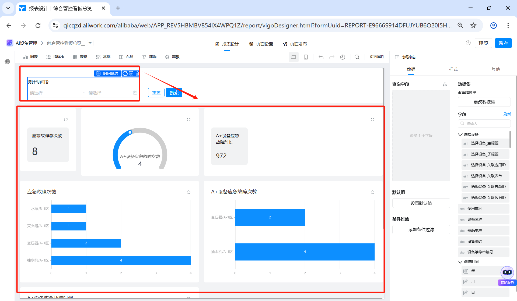
Task: Click the search magnifier in design toolbar
Action: (357, 57)
